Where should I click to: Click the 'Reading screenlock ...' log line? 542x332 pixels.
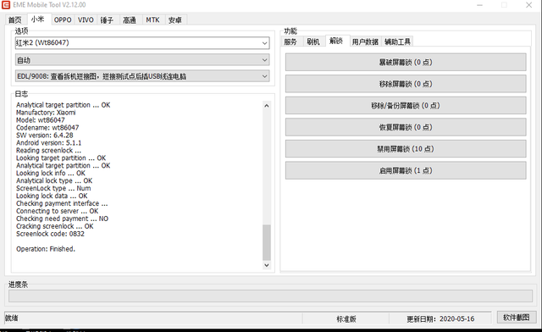tap(49, 151)
